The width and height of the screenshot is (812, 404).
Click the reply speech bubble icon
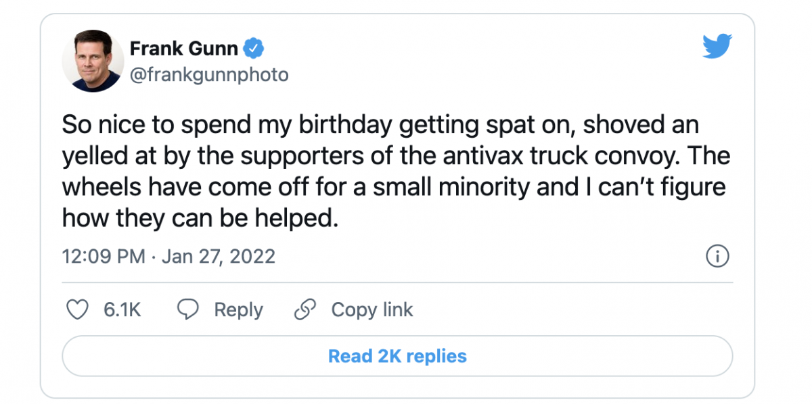click(187, 310)
